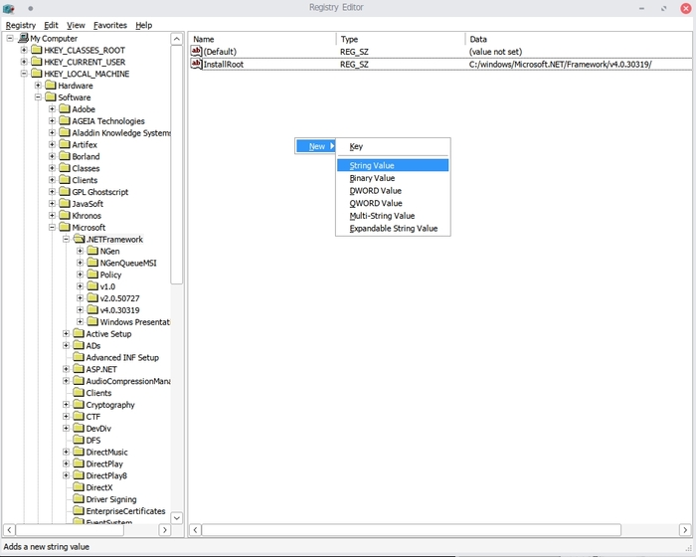Expand the v4.0.30319 subkey
Viewport: 696px width, 557px height.
pyautogui.click(x=81, y=310)
